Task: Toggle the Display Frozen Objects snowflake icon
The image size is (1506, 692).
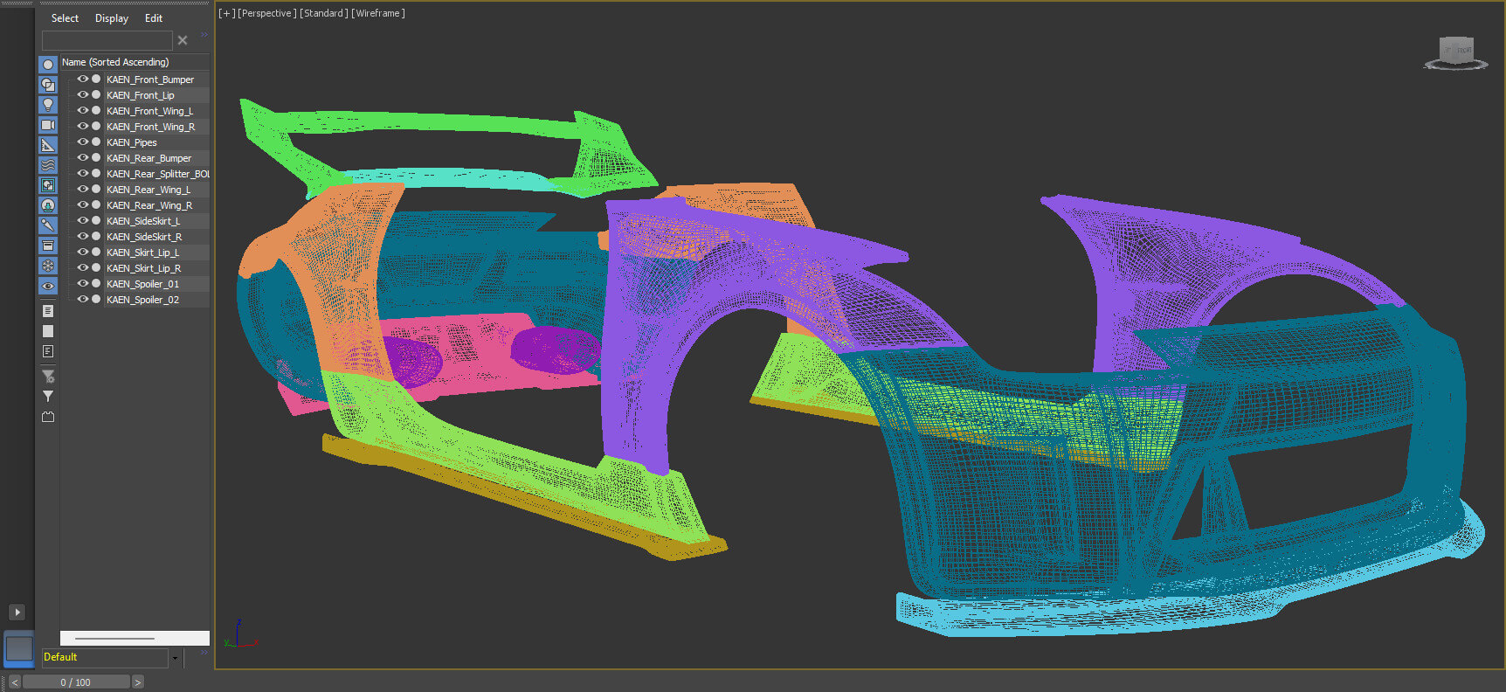Action: tap(48, 266)
